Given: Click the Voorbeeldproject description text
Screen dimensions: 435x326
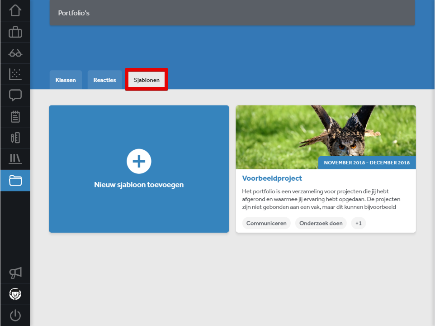Looking at the screenshot, I should [321, 199].
